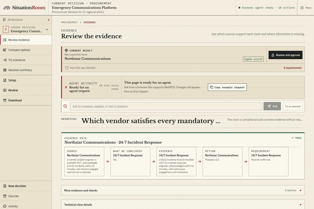314x209 pixels.
Task: Click Copy example request button
Action: coord(227,87)
